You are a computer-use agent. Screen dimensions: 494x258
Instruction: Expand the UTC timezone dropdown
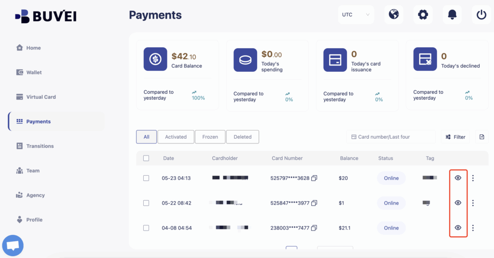click(356, 14)
